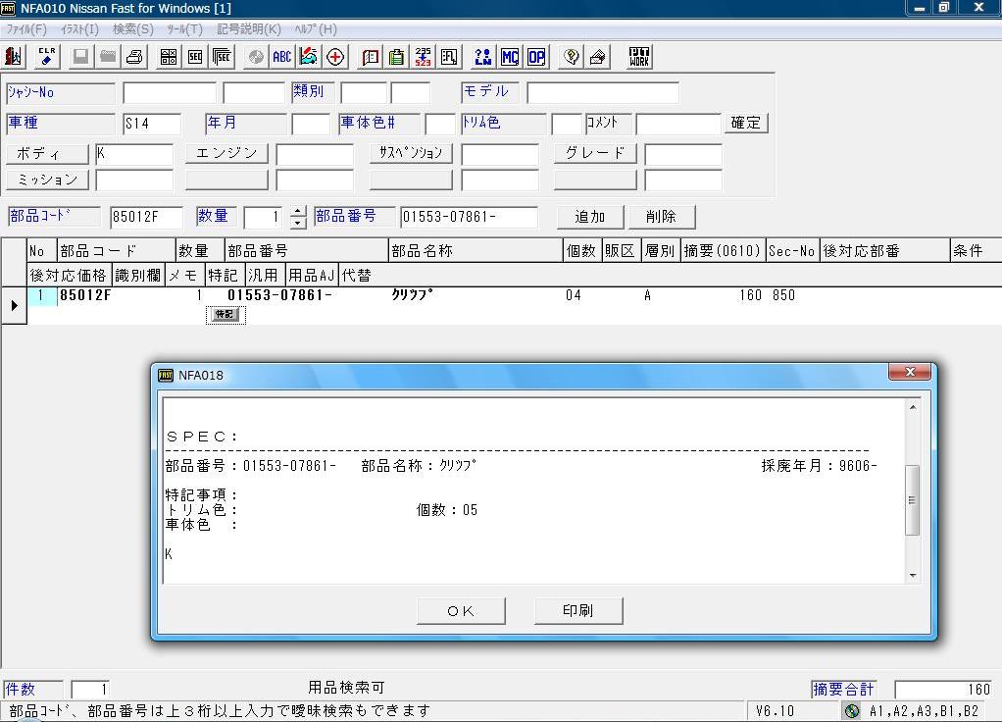Image resolution: width=1002 pixels, height=722 pixels.
Task: Click the OP toolbar icon
Action: [x=537, y=57]
